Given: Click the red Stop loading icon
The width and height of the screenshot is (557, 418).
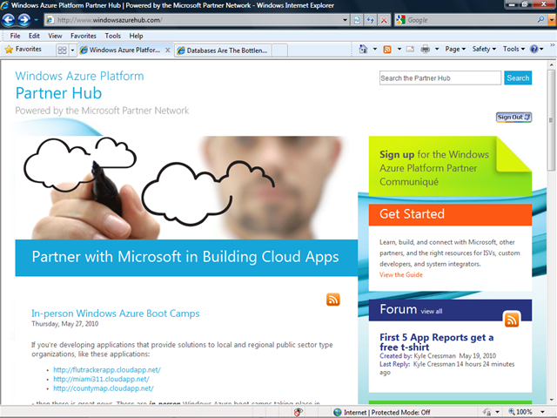Looking at the screenshot, I should tap(384, 20).
